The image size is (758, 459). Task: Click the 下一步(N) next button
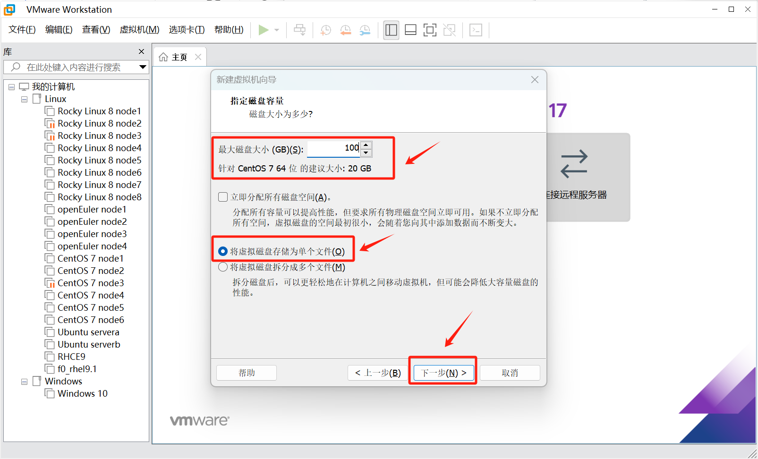(x=443, y=373)
